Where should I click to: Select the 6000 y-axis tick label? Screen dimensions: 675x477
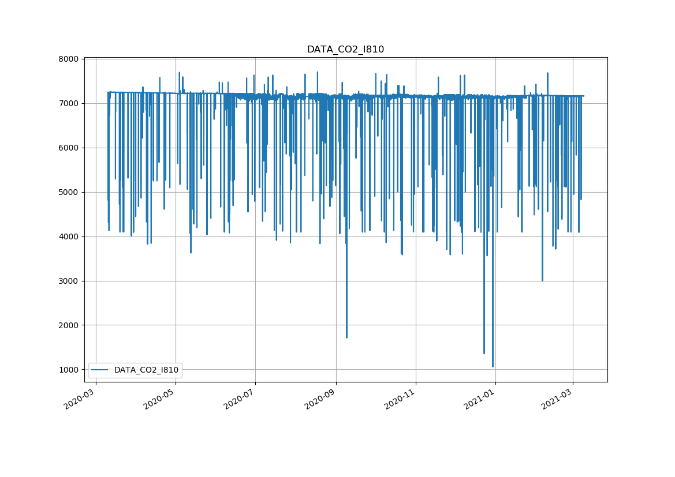tap(69, 148)
